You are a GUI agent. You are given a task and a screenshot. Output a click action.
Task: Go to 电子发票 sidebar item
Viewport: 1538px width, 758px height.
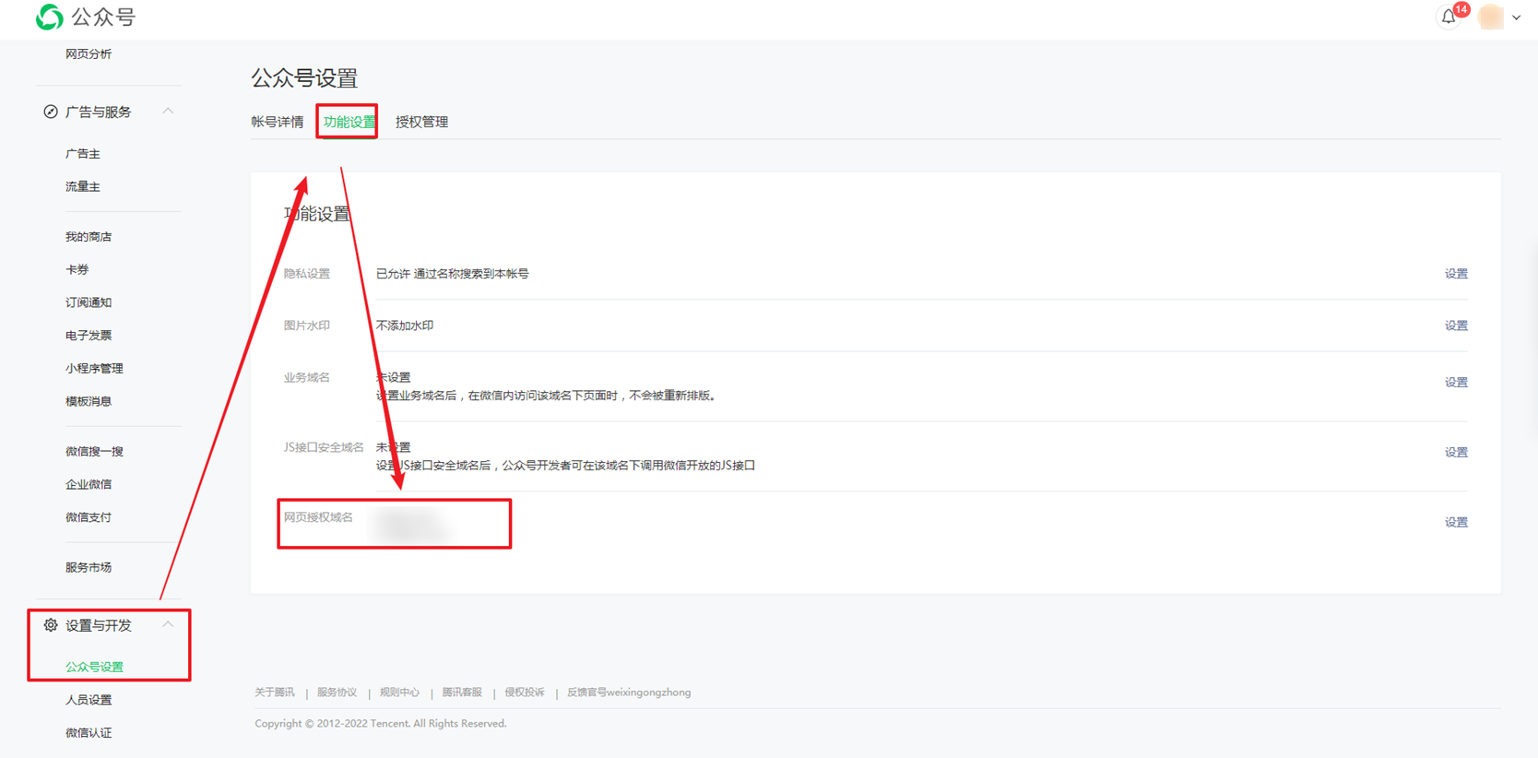pos(89,336)
